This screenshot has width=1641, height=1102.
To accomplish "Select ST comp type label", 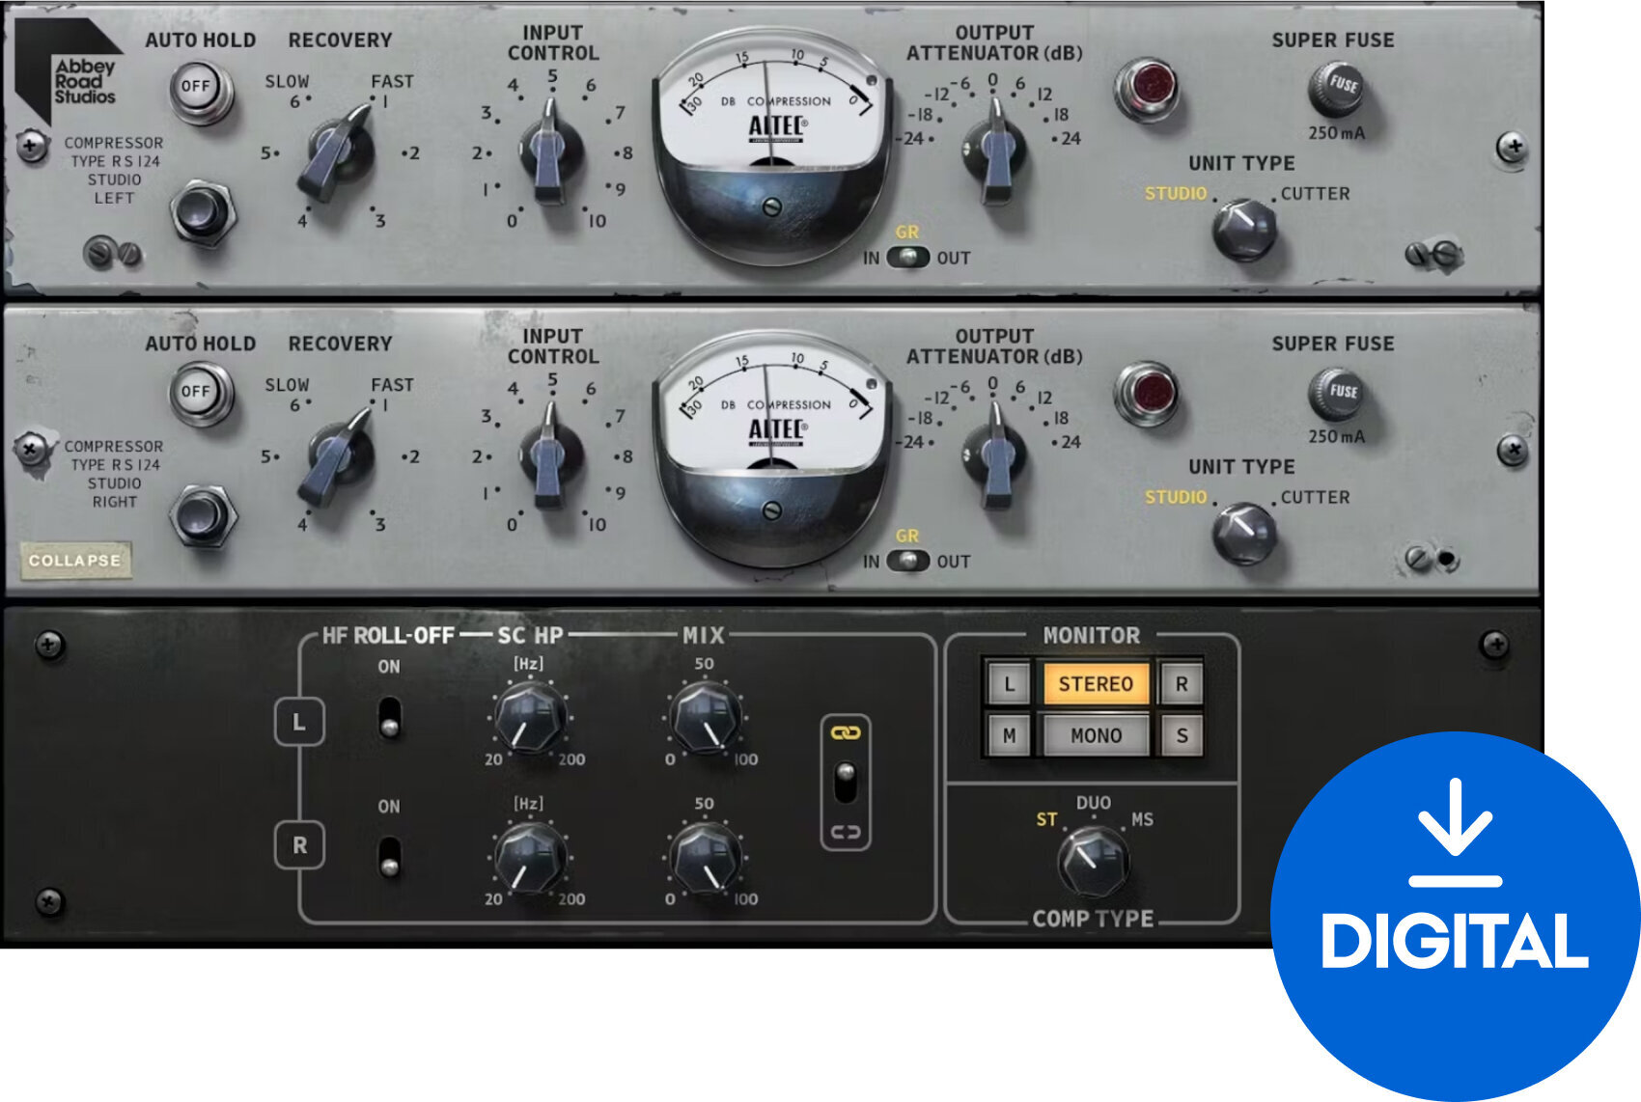I will click(1046, 820).
